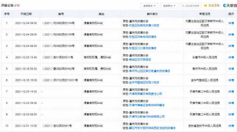Open the 金华市婺城区 defendant shop link
Viewport: 237px width, 132px height.
click(x=144, y=82)
